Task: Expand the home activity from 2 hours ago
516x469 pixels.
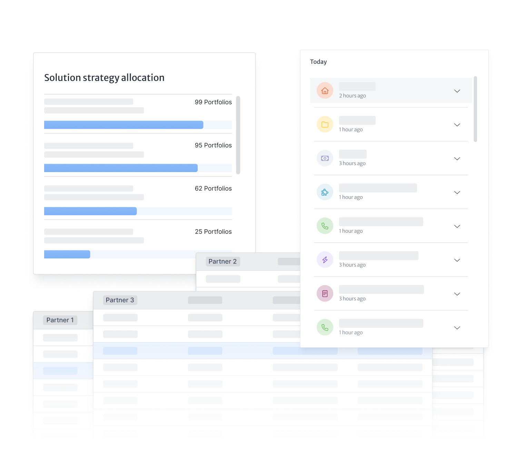Action: pos(457,91)
